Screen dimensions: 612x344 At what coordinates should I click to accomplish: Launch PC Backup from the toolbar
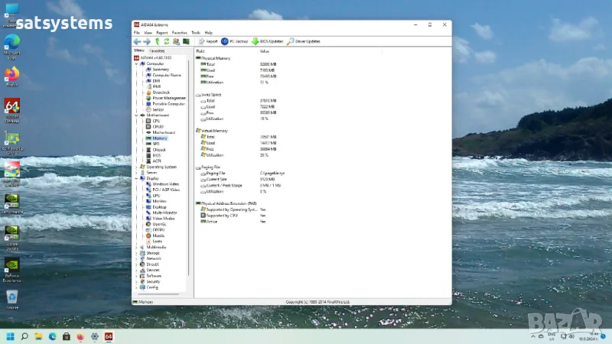click(234, 41)
